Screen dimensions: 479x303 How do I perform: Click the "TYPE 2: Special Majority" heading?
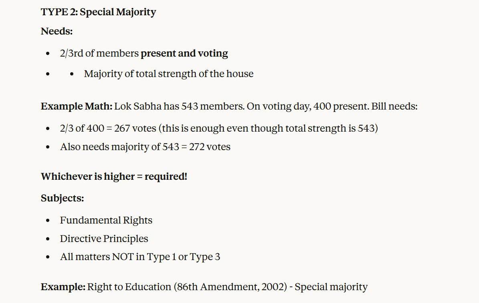98,12
